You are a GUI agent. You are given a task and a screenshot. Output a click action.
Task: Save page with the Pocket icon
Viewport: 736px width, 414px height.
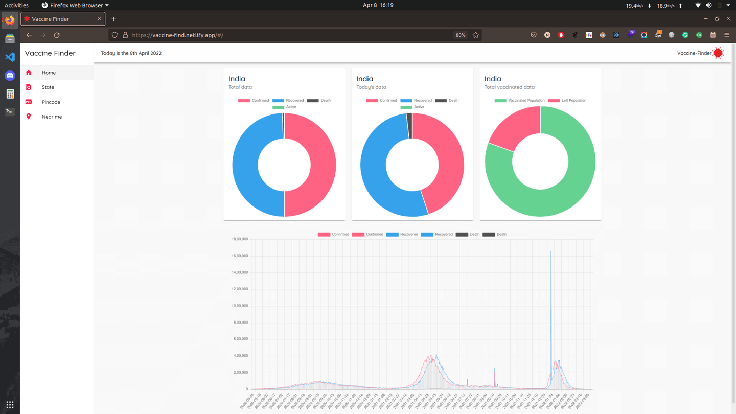(x=534, y=35)
